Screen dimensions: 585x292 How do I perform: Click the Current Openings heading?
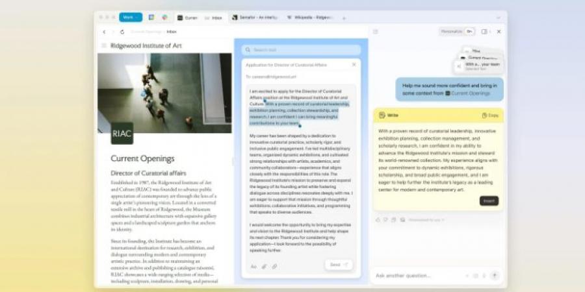142,158
